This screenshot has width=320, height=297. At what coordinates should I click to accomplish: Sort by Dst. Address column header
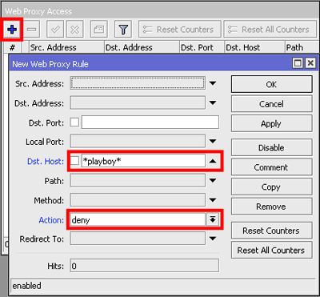click(142, 47)
